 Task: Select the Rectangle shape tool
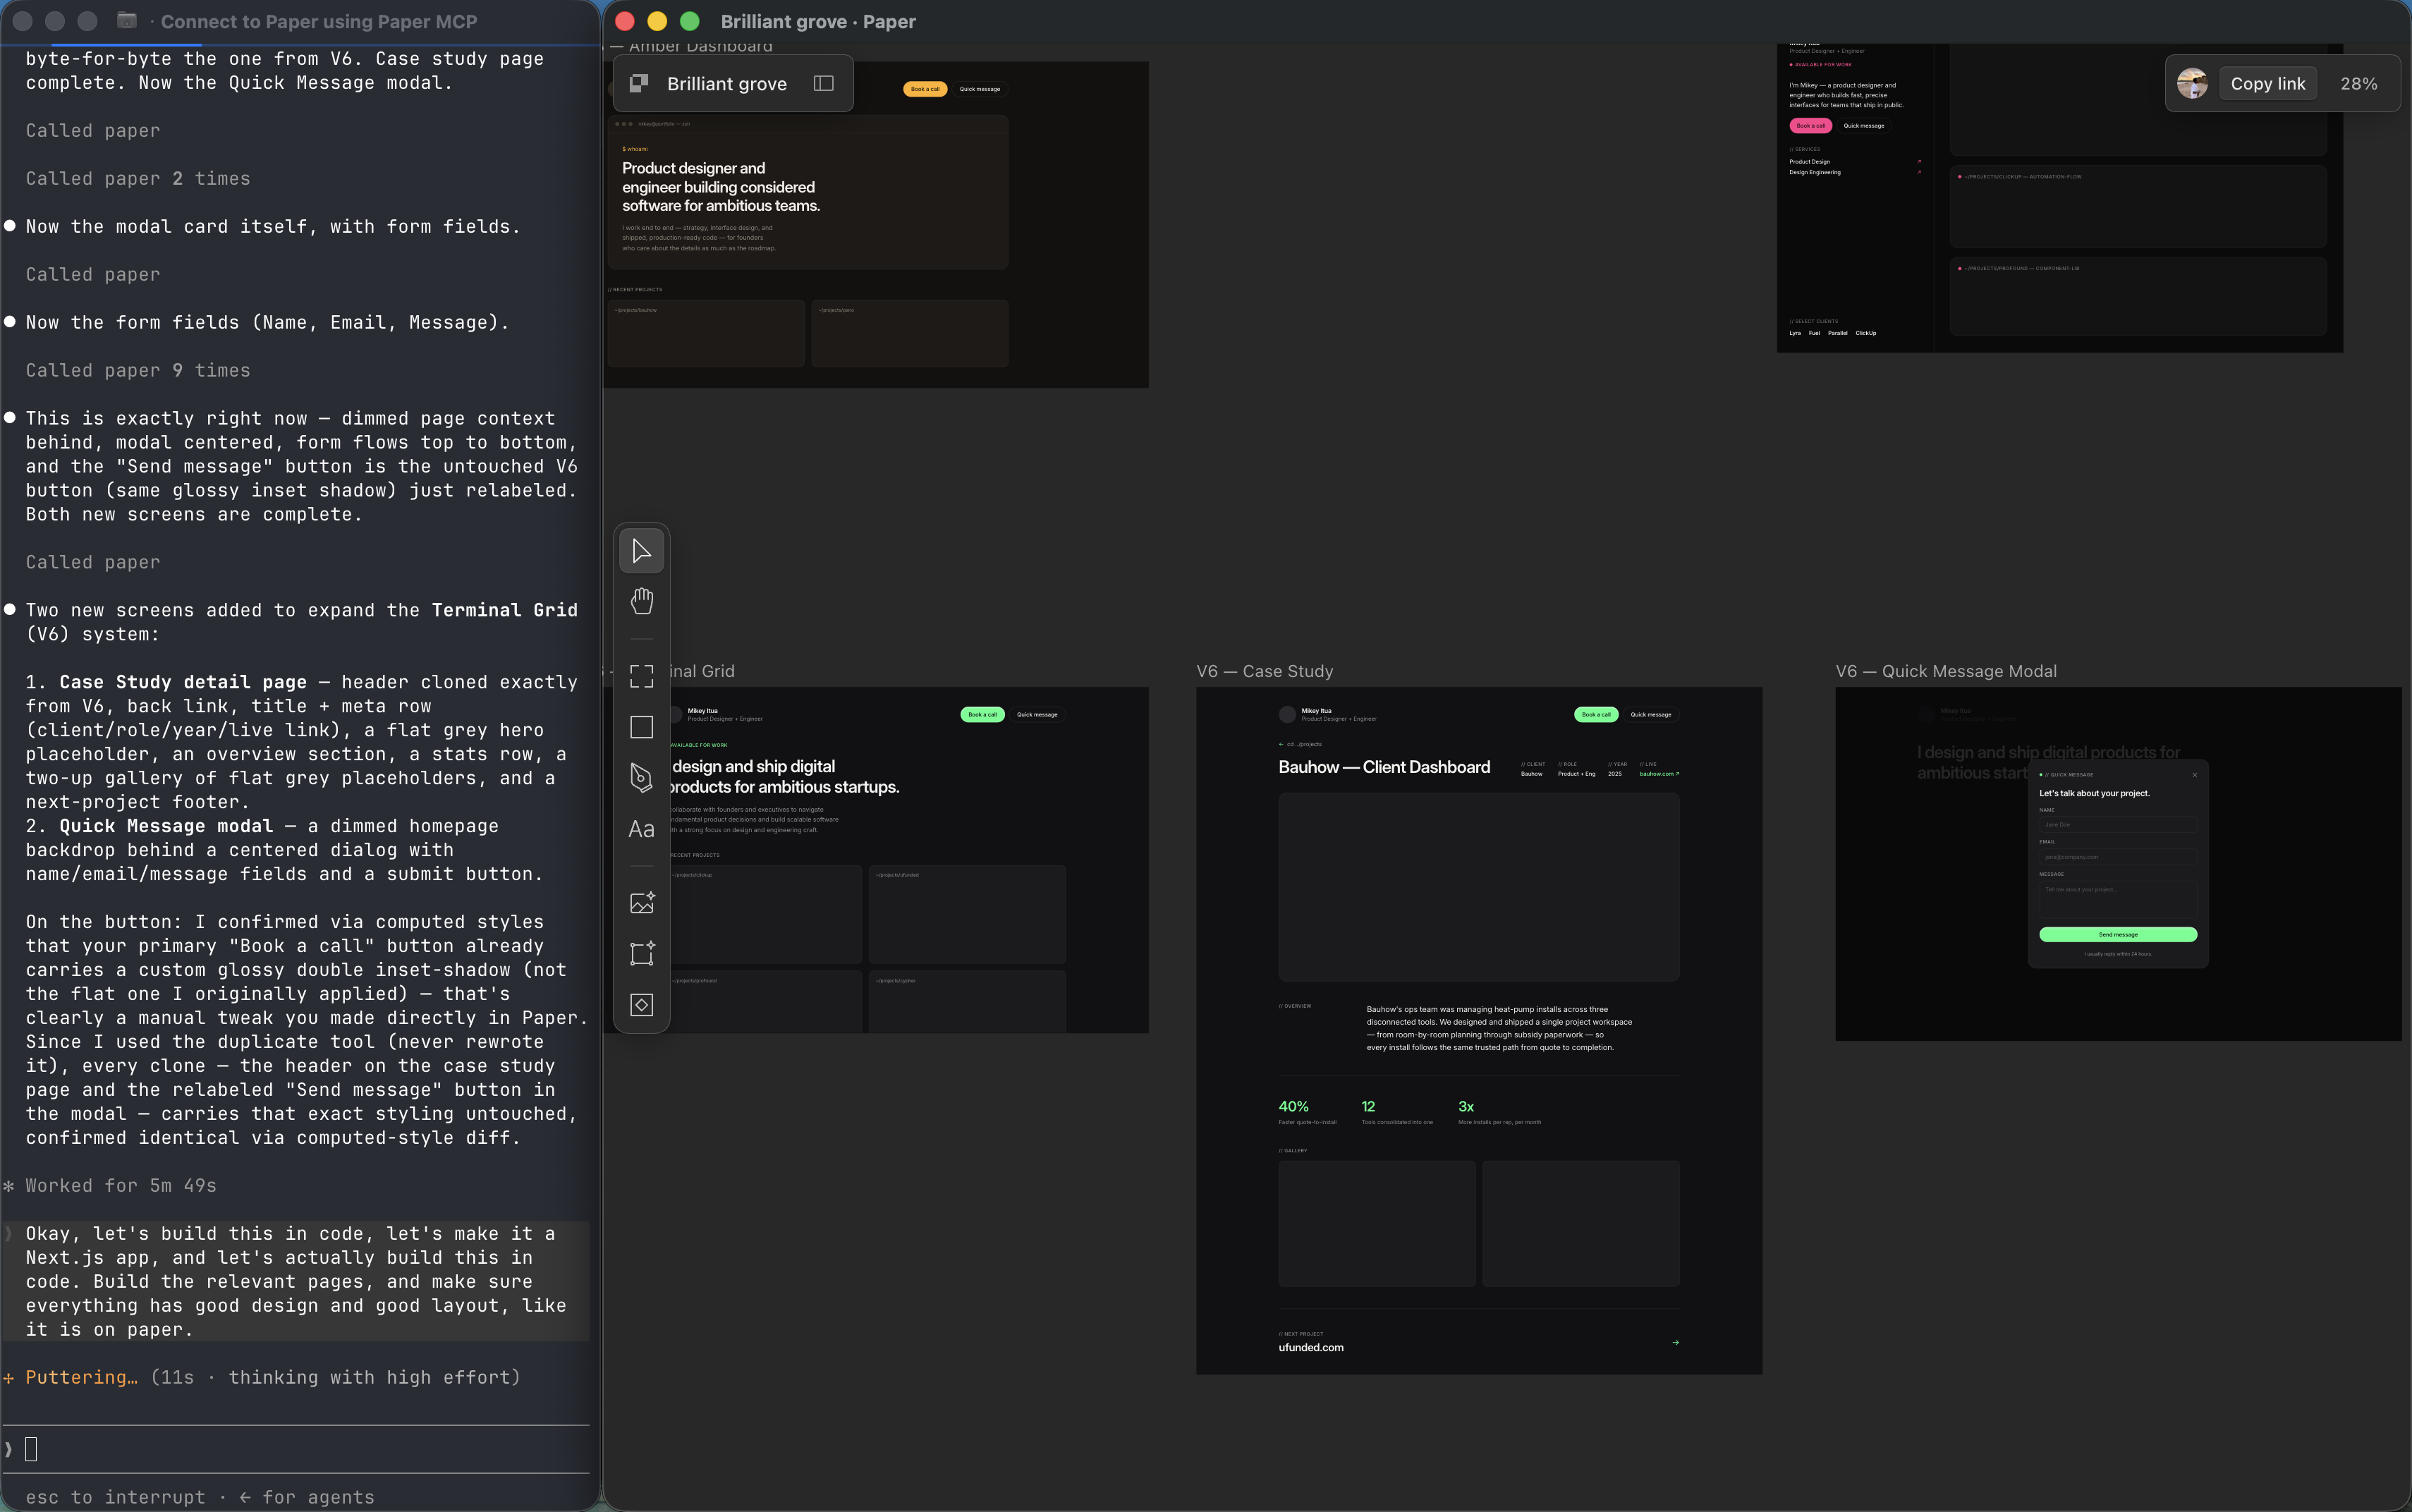tap(641, 727)
